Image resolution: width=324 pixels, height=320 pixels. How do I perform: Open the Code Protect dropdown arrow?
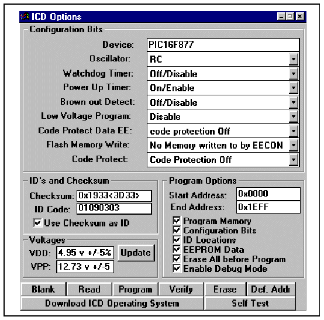(293, 160)
